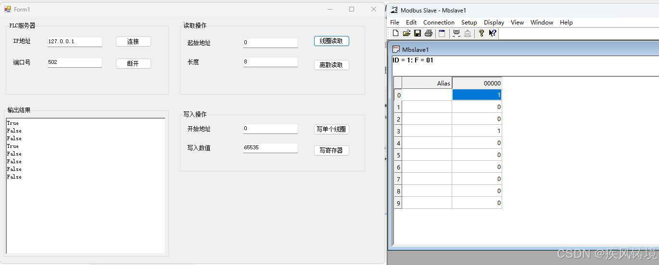Select the value cell in row 7

(x=477, y=179)
